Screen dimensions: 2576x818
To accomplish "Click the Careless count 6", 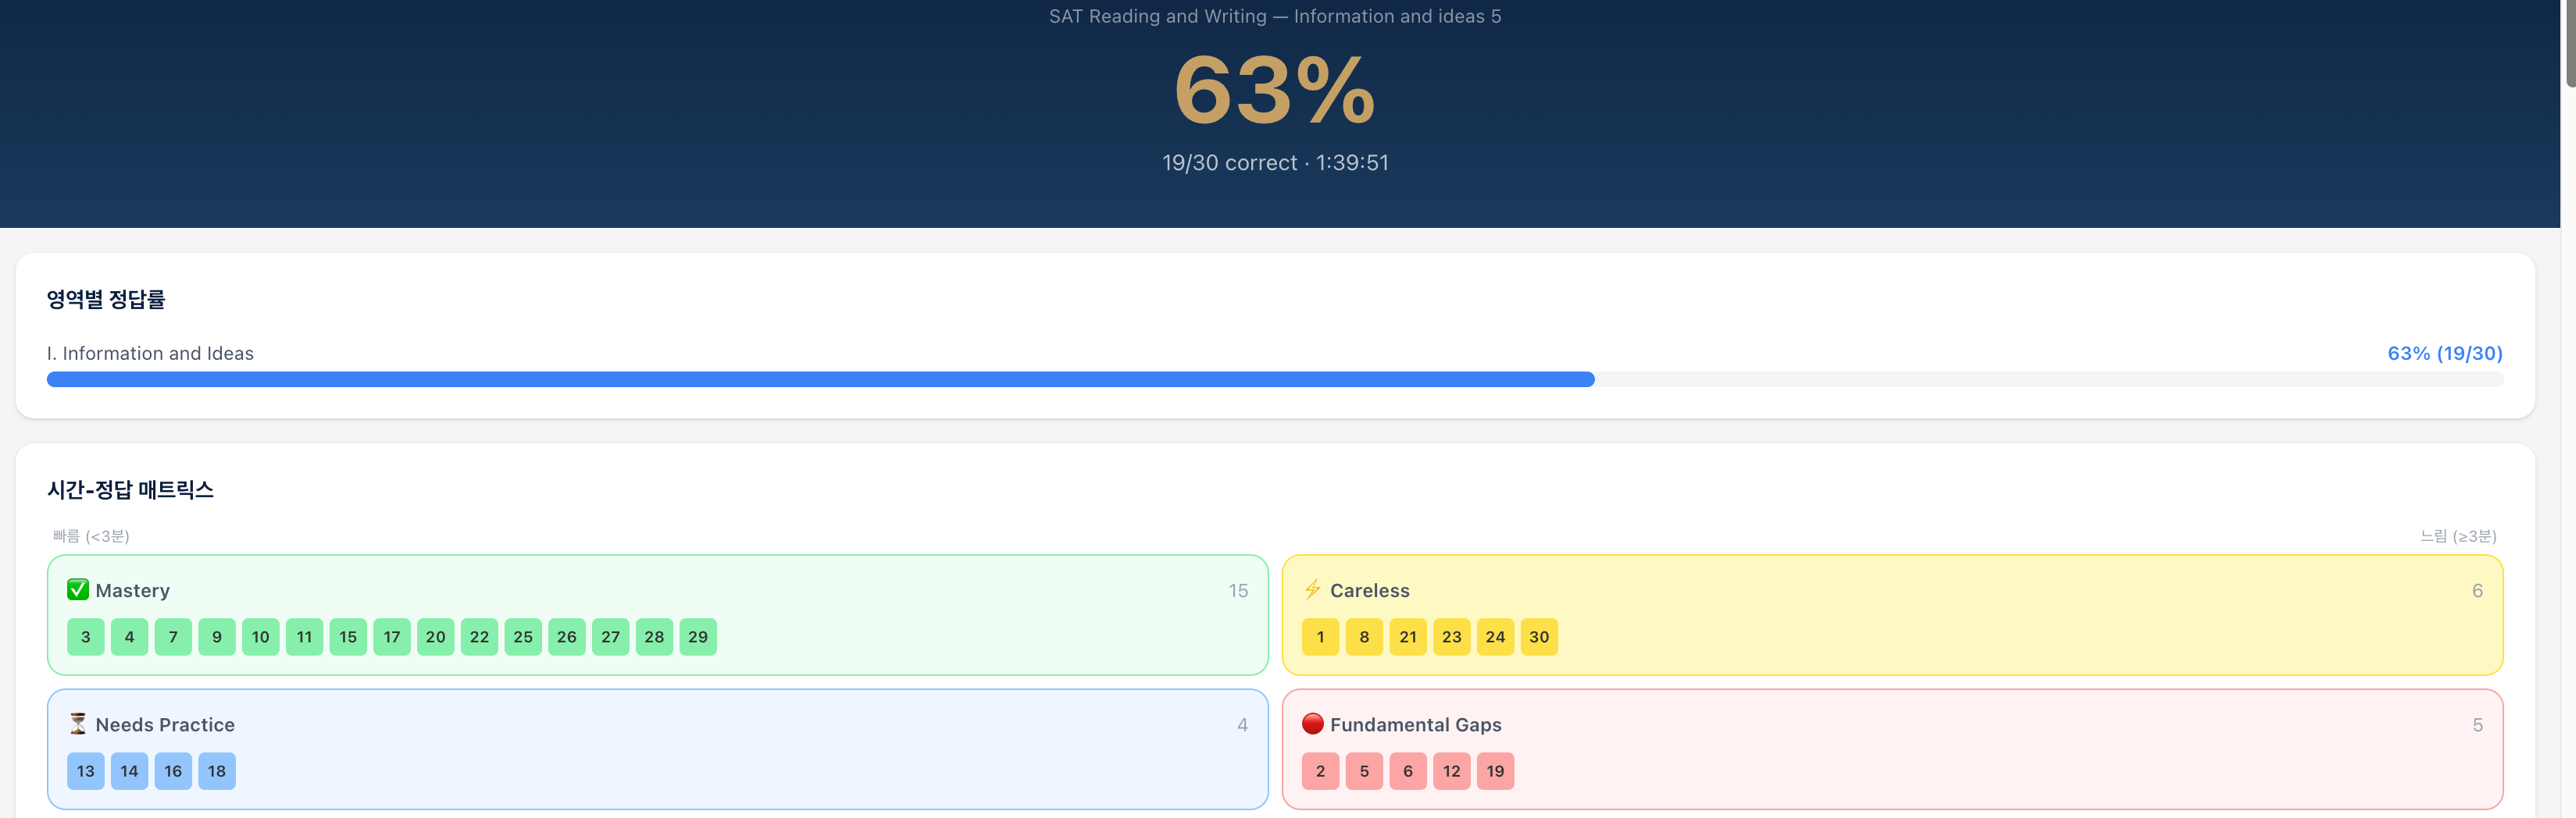I will coord(2477,590).
